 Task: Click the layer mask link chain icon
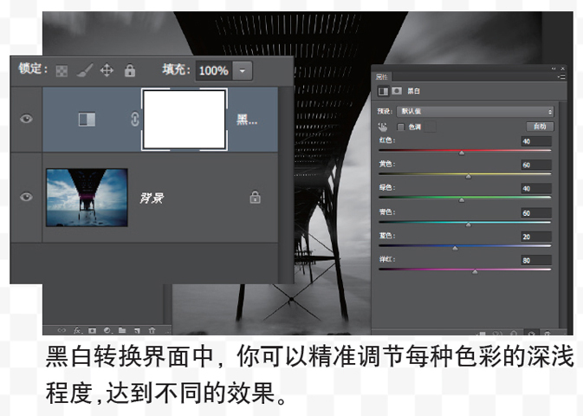135,119
